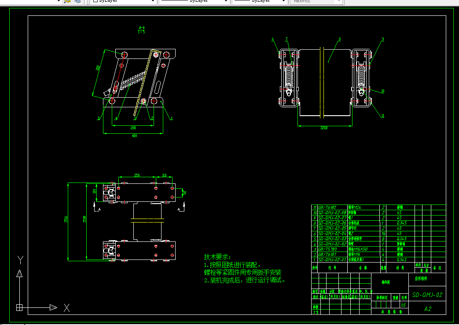Select GB/T6187 in parts row 2
Viewport: 459px width, 325px height.
tap(327, 255)
